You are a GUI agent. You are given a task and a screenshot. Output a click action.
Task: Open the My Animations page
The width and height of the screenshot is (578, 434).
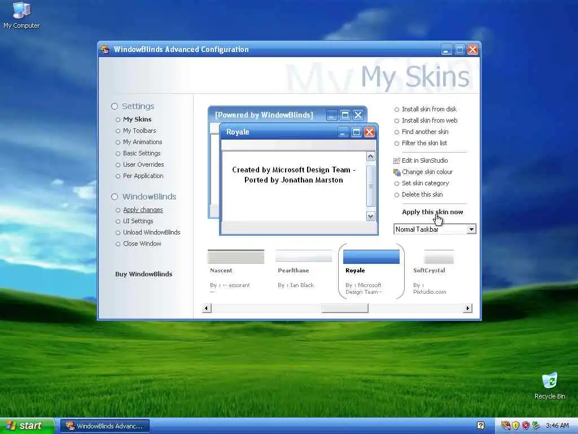point(142,142)
